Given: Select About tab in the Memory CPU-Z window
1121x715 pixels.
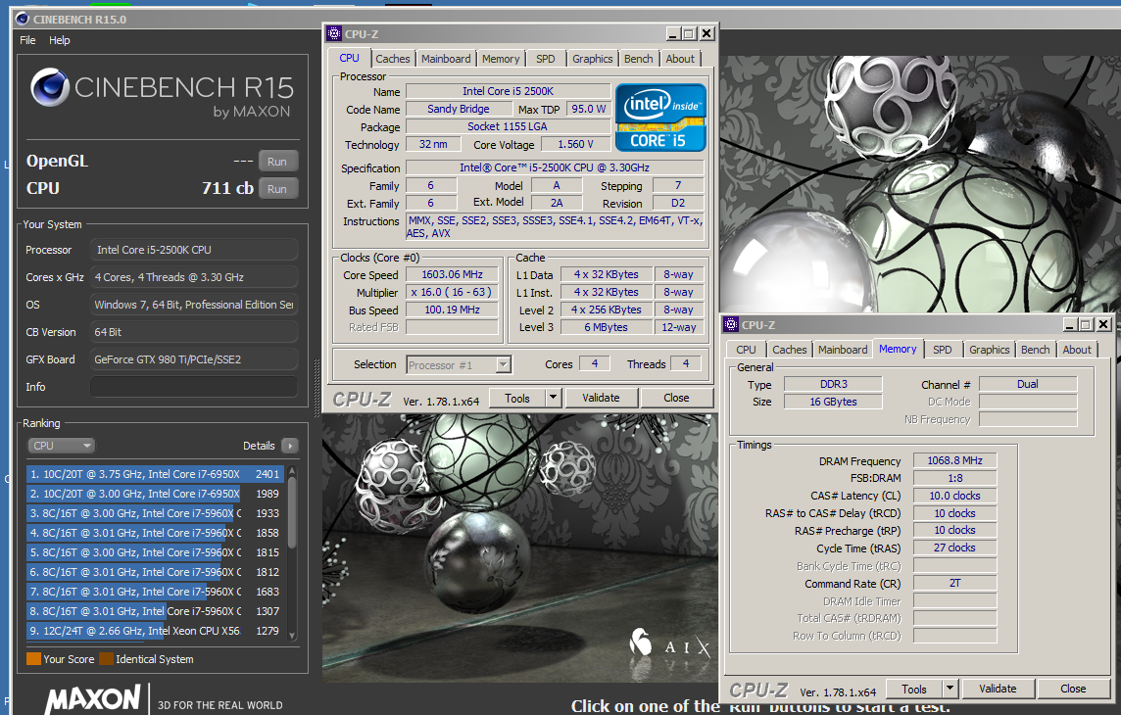Looking at the screenshot, I should coord(1077,350).
